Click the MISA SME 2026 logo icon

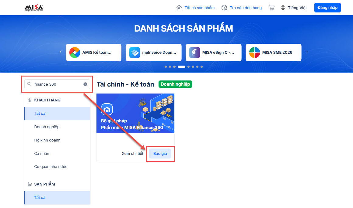click(255, 53)
